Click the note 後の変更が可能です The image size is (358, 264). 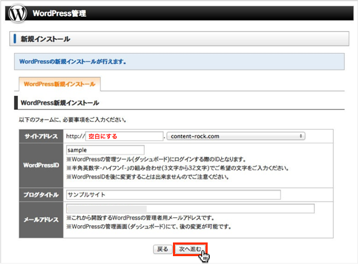click(x=149, y=227)
